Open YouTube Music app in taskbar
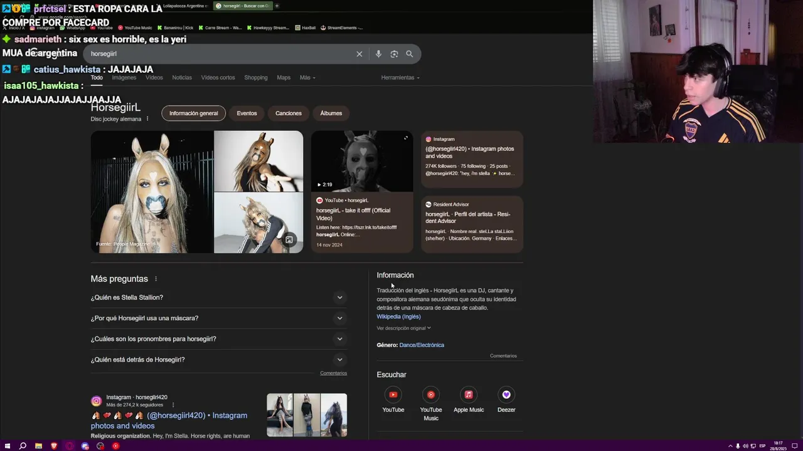 tap(115, 446)
